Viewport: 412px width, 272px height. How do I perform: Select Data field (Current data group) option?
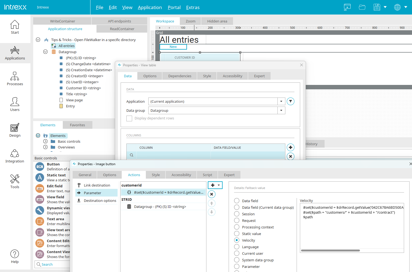tap(237, 207)
